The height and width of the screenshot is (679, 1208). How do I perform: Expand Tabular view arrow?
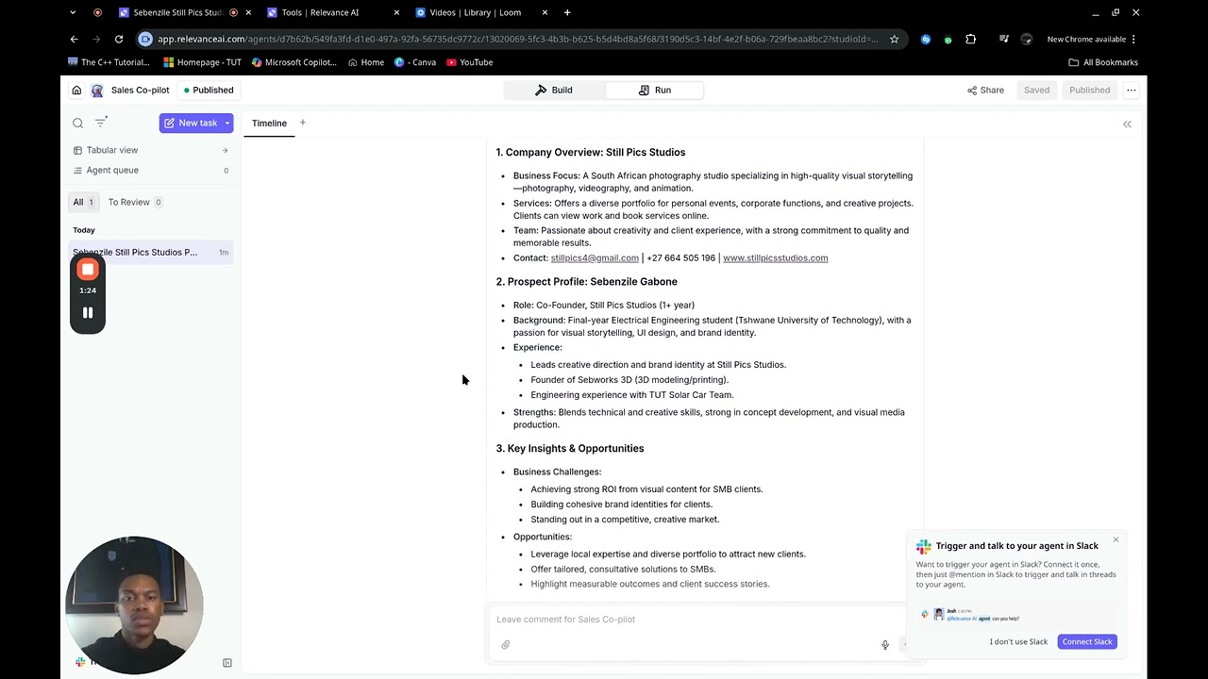(x=225, y=151)
